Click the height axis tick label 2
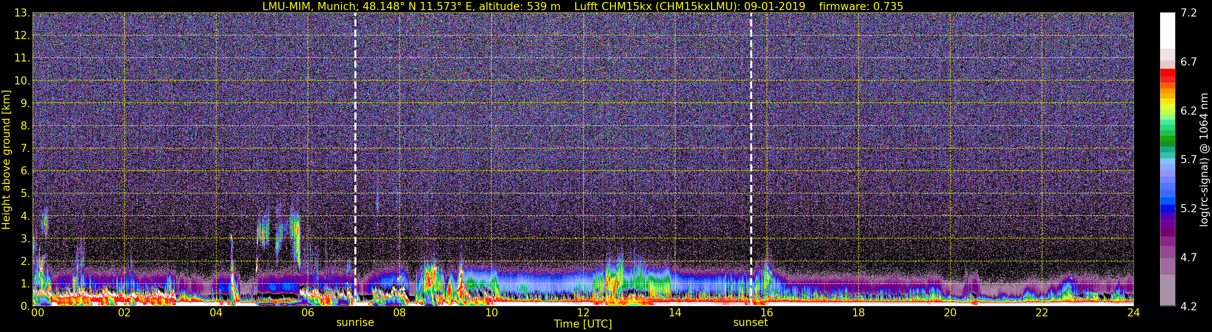The width and height of the screenshot is (1212, 332). [x=25, y=261]
